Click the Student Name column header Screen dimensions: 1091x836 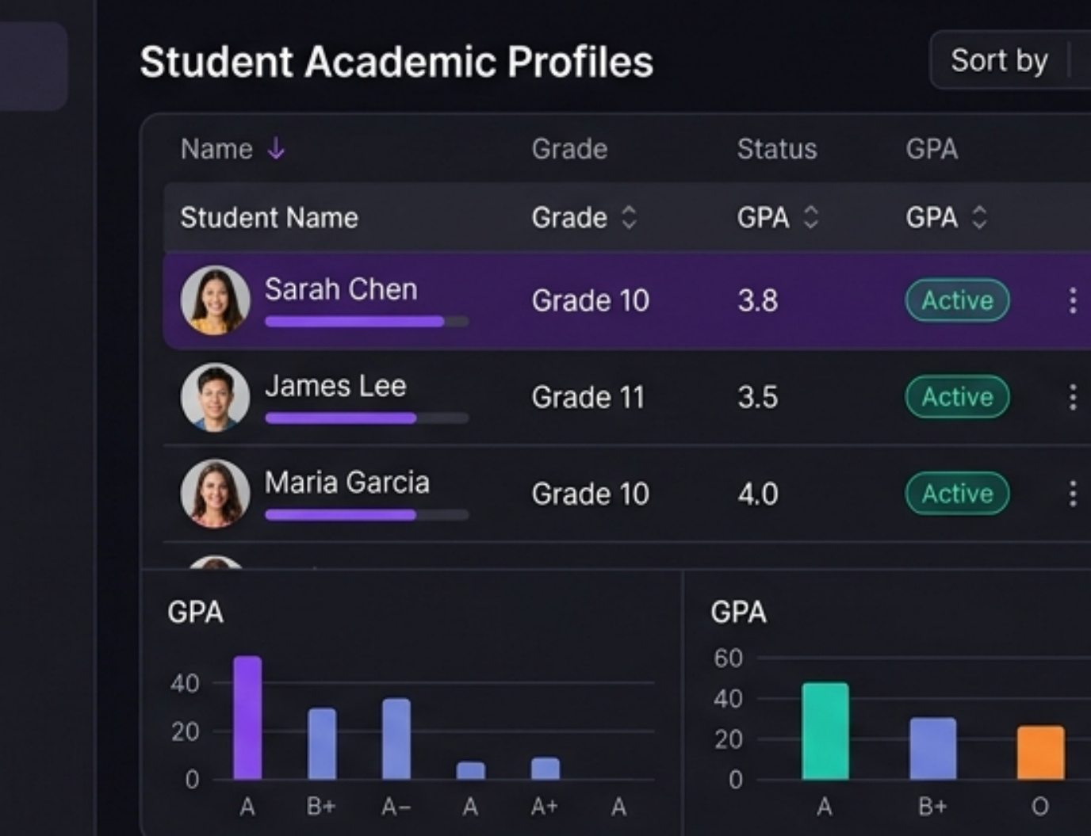tap(270, 217)
